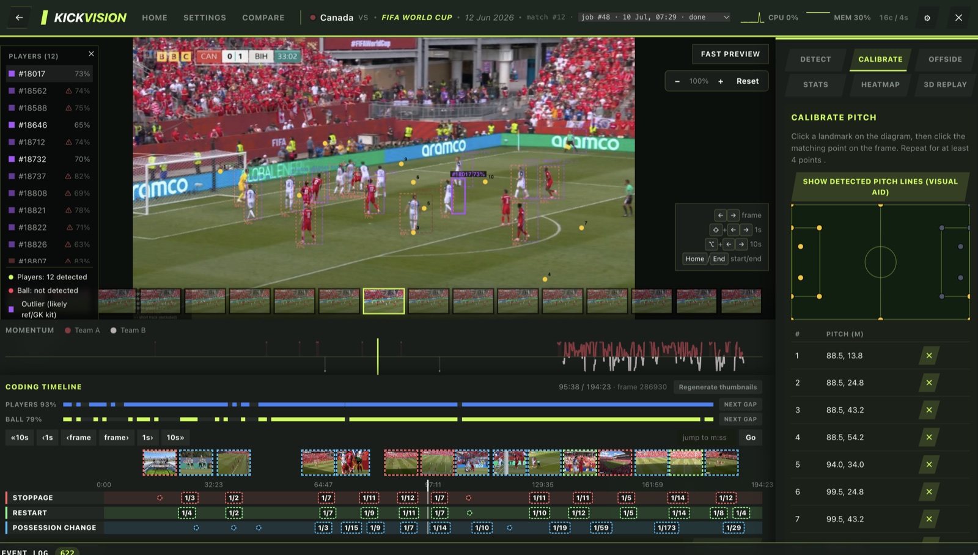This screenshot has width=978, height=555.
Task: Zoom out with the minus icon
Action: (x=677, y=81)
